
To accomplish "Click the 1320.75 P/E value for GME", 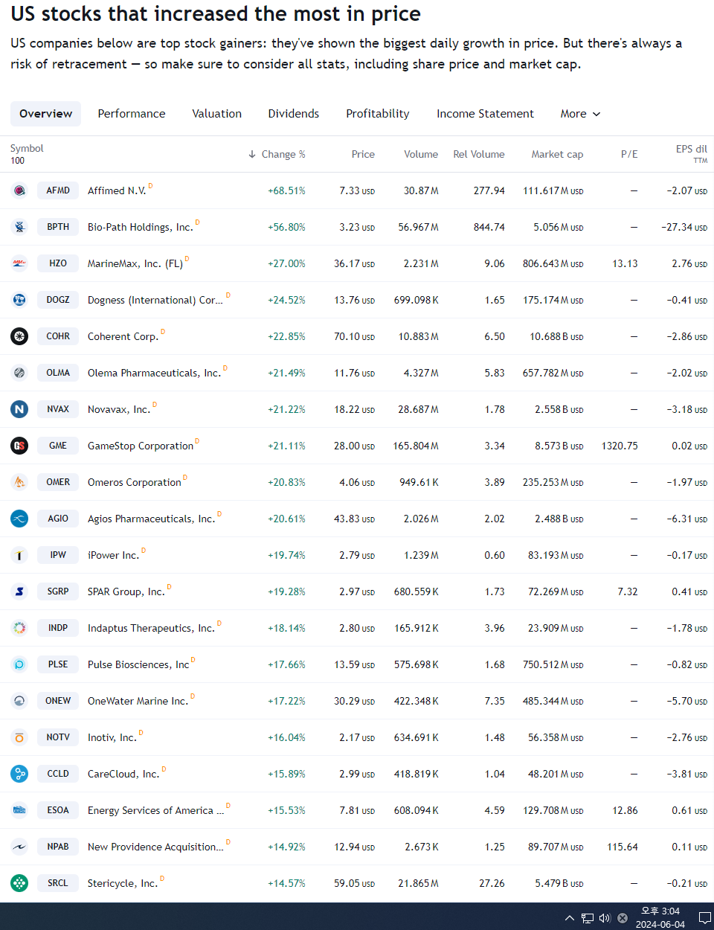I will pyautogui.click(x=620, y=446).
